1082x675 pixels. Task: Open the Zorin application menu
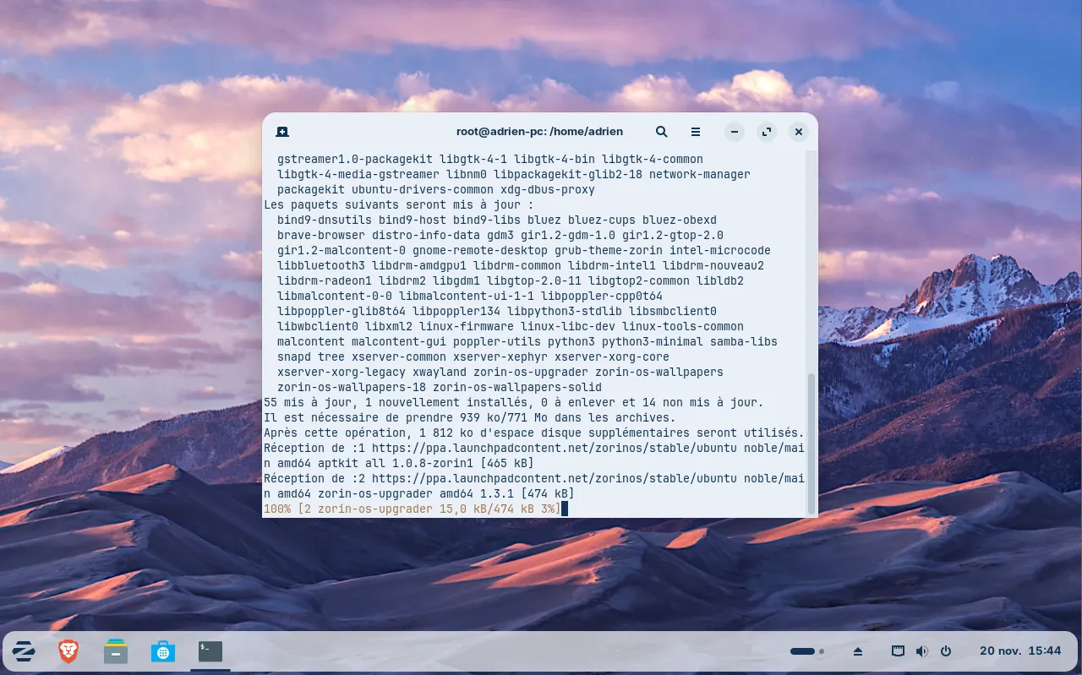click(x=23, y=651)
